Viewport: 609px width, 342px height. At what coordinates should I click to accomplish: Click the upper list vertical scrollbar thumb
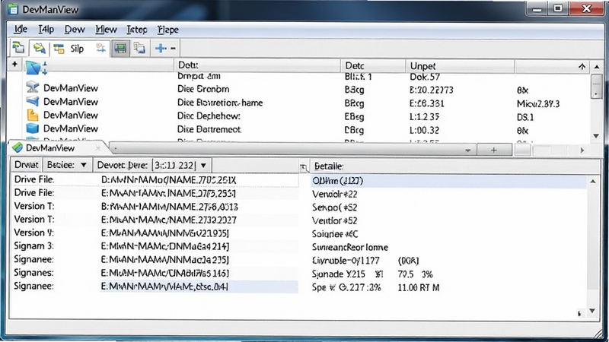(x=597, y=86)
